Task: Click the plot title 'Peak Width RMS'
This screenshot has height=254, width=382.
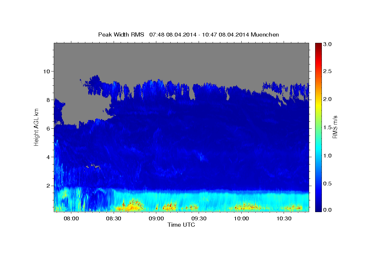Action: [x=121, y=35]
